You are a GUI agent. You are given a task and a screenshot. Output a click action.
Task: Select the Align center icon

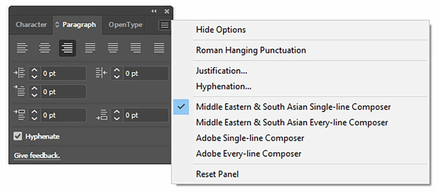[45, 48]
